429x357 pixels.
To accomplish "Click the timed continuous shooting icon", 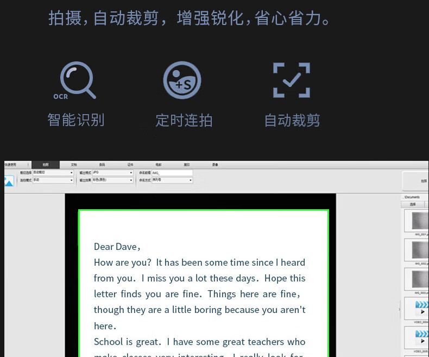I will click(182, 80).
